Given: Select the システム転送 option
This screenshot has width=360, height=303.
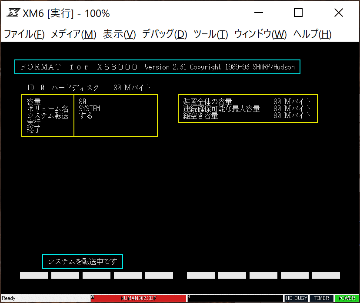Looking at the screenshot, I should coord(47,116).
